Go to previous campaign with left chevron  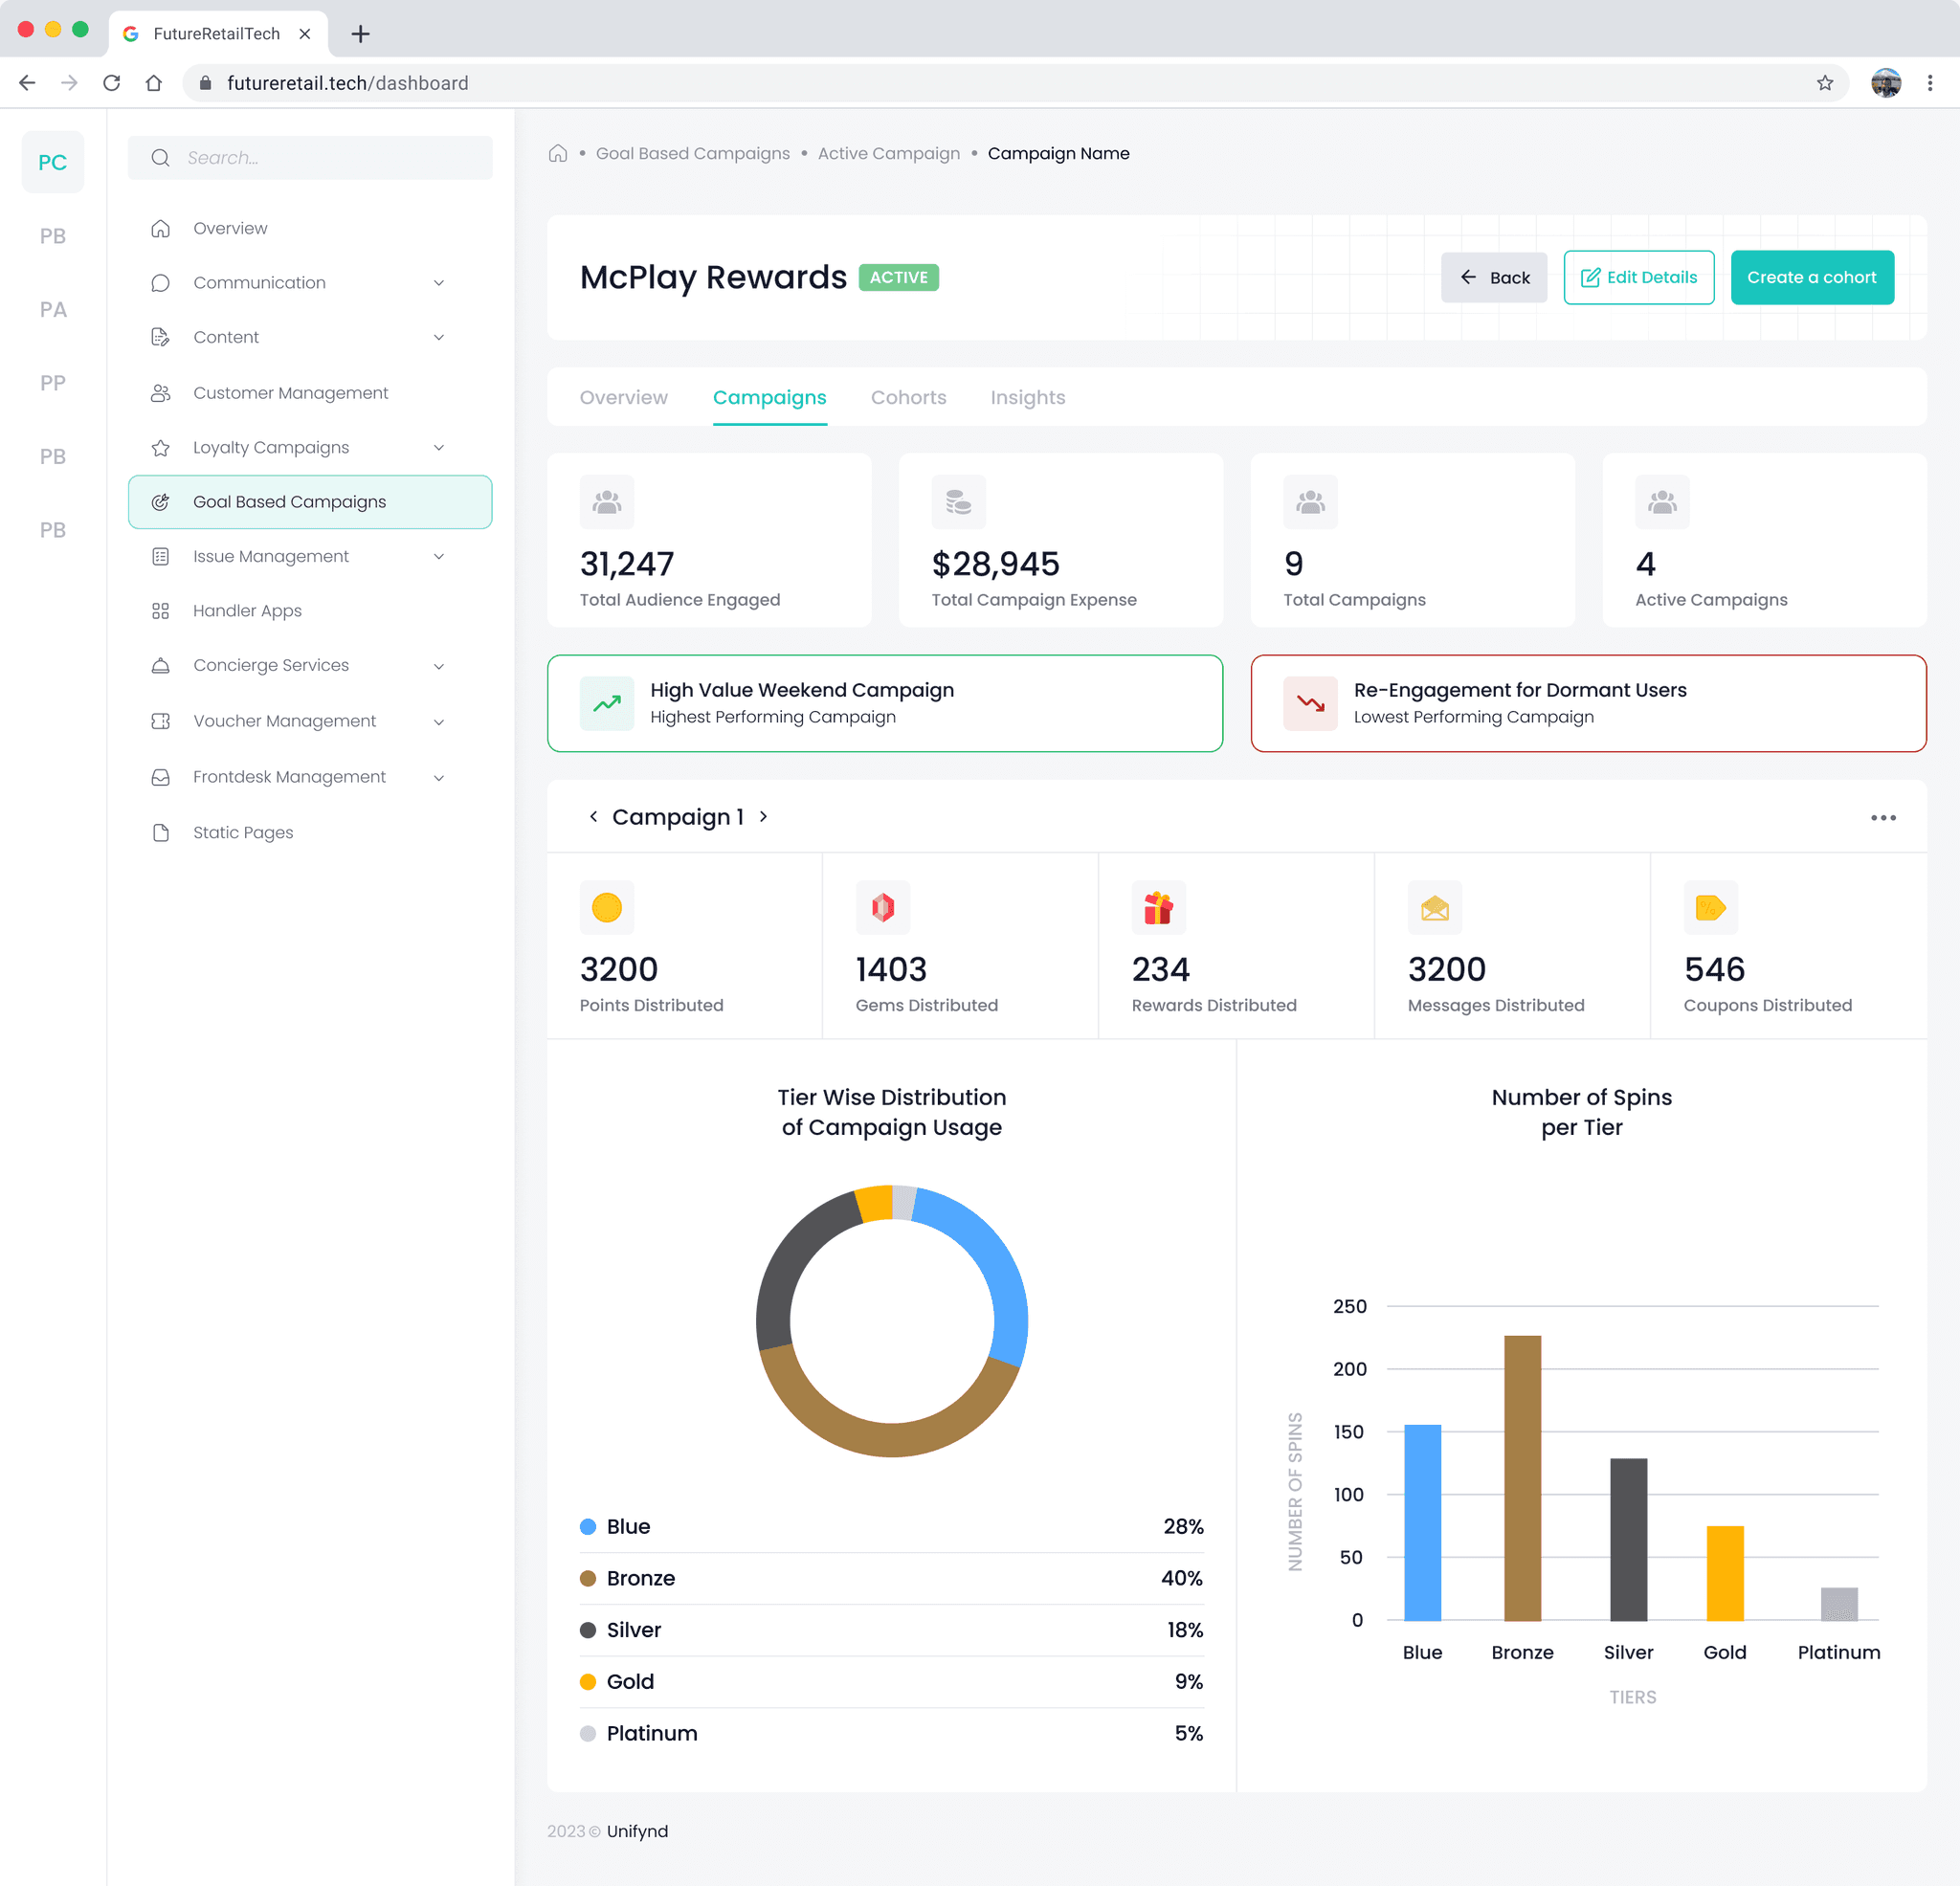click(593, 816)
